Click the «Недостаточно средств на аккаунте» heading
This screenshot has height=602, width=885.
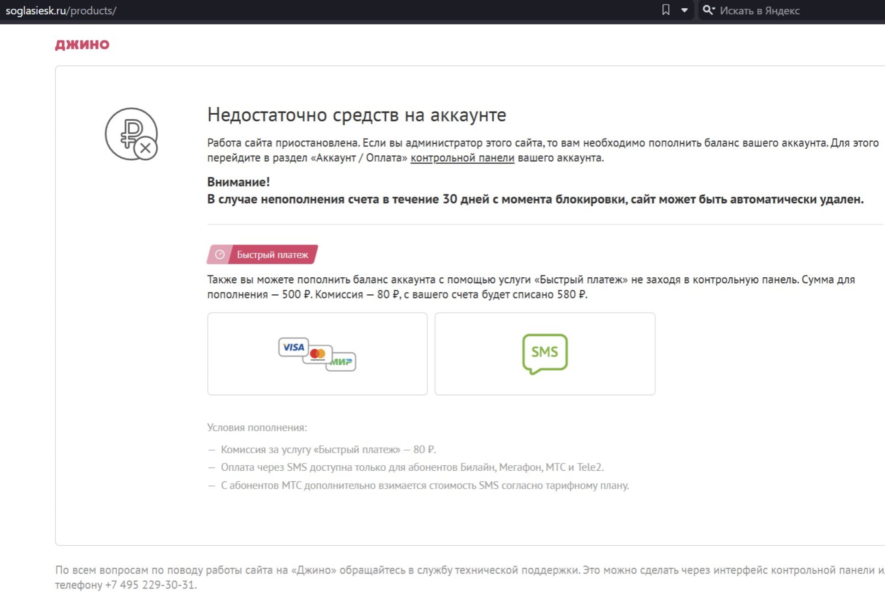pyautogui.click(x=357, y=115)
